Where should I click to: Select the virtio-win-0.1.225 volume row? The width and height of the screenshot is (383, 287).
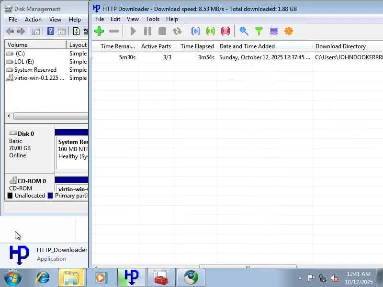(x=46, y=78)
